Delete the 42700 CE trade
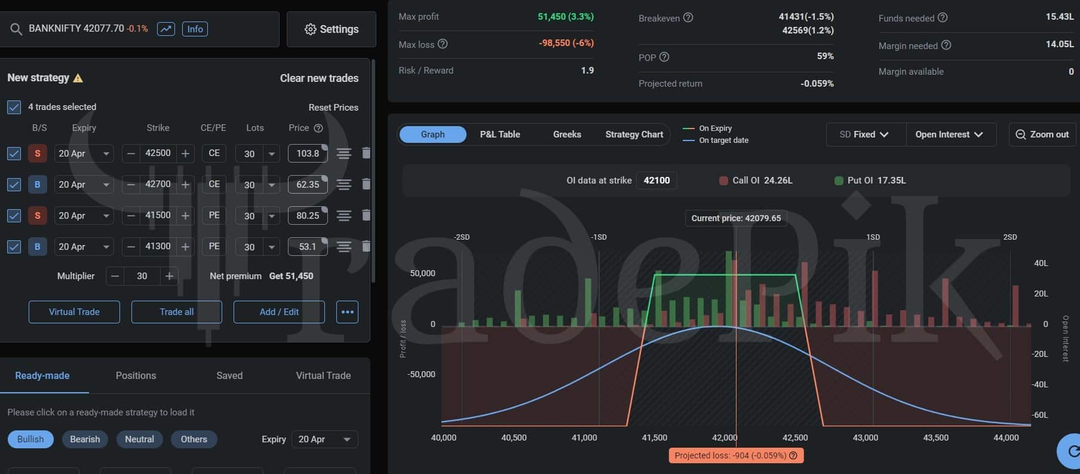The image size is (1080, 474). pos(366,185)
